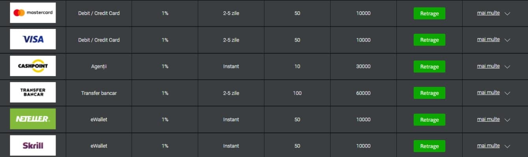Expand Skrill row chevron arrow

[507, 146]
